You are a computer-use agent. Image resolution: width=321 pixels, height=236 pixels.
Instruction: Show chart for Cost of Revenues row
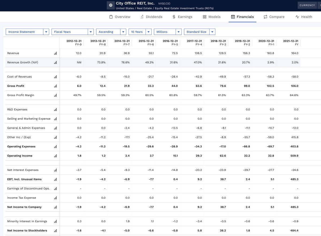[55, 77]
